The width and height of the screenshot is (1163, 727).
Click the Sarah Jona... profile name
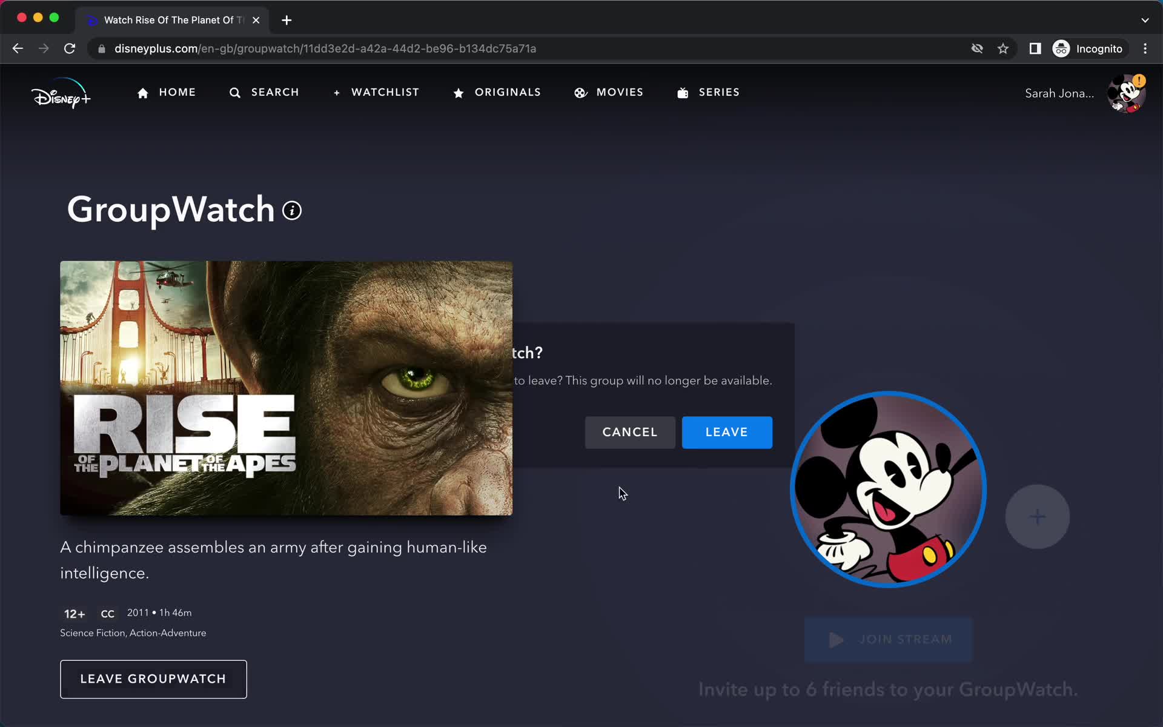(1059, 93)
